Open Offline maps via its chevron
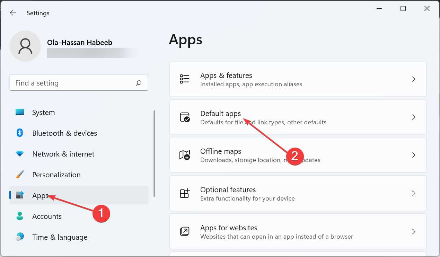 414,155
